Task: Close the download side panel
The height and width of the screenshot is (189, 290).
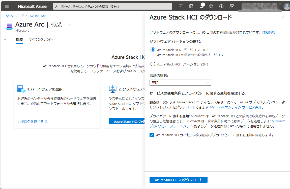Action: point(283,17)
